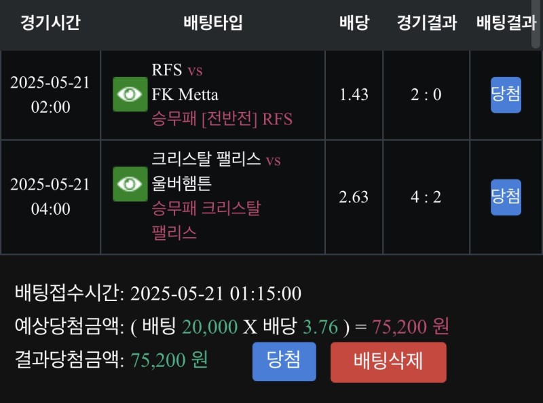This screenshot has height=403, width=543.
Task: Click the eye icon beside 크리스탈 팰리스 match
Action: pos(130,184)
